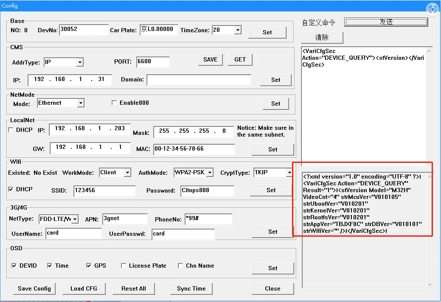The height and width of the screenshot is (302, 441).
Task: Uncheck the GPS OSD checkbox
Action: tap(89, 266)
